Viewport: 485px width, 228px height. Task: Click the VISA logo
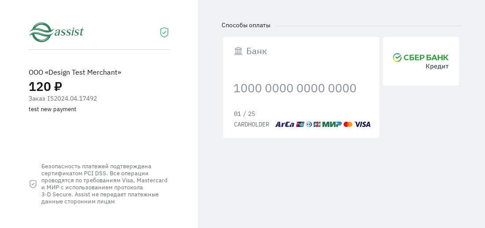point(363,124)
